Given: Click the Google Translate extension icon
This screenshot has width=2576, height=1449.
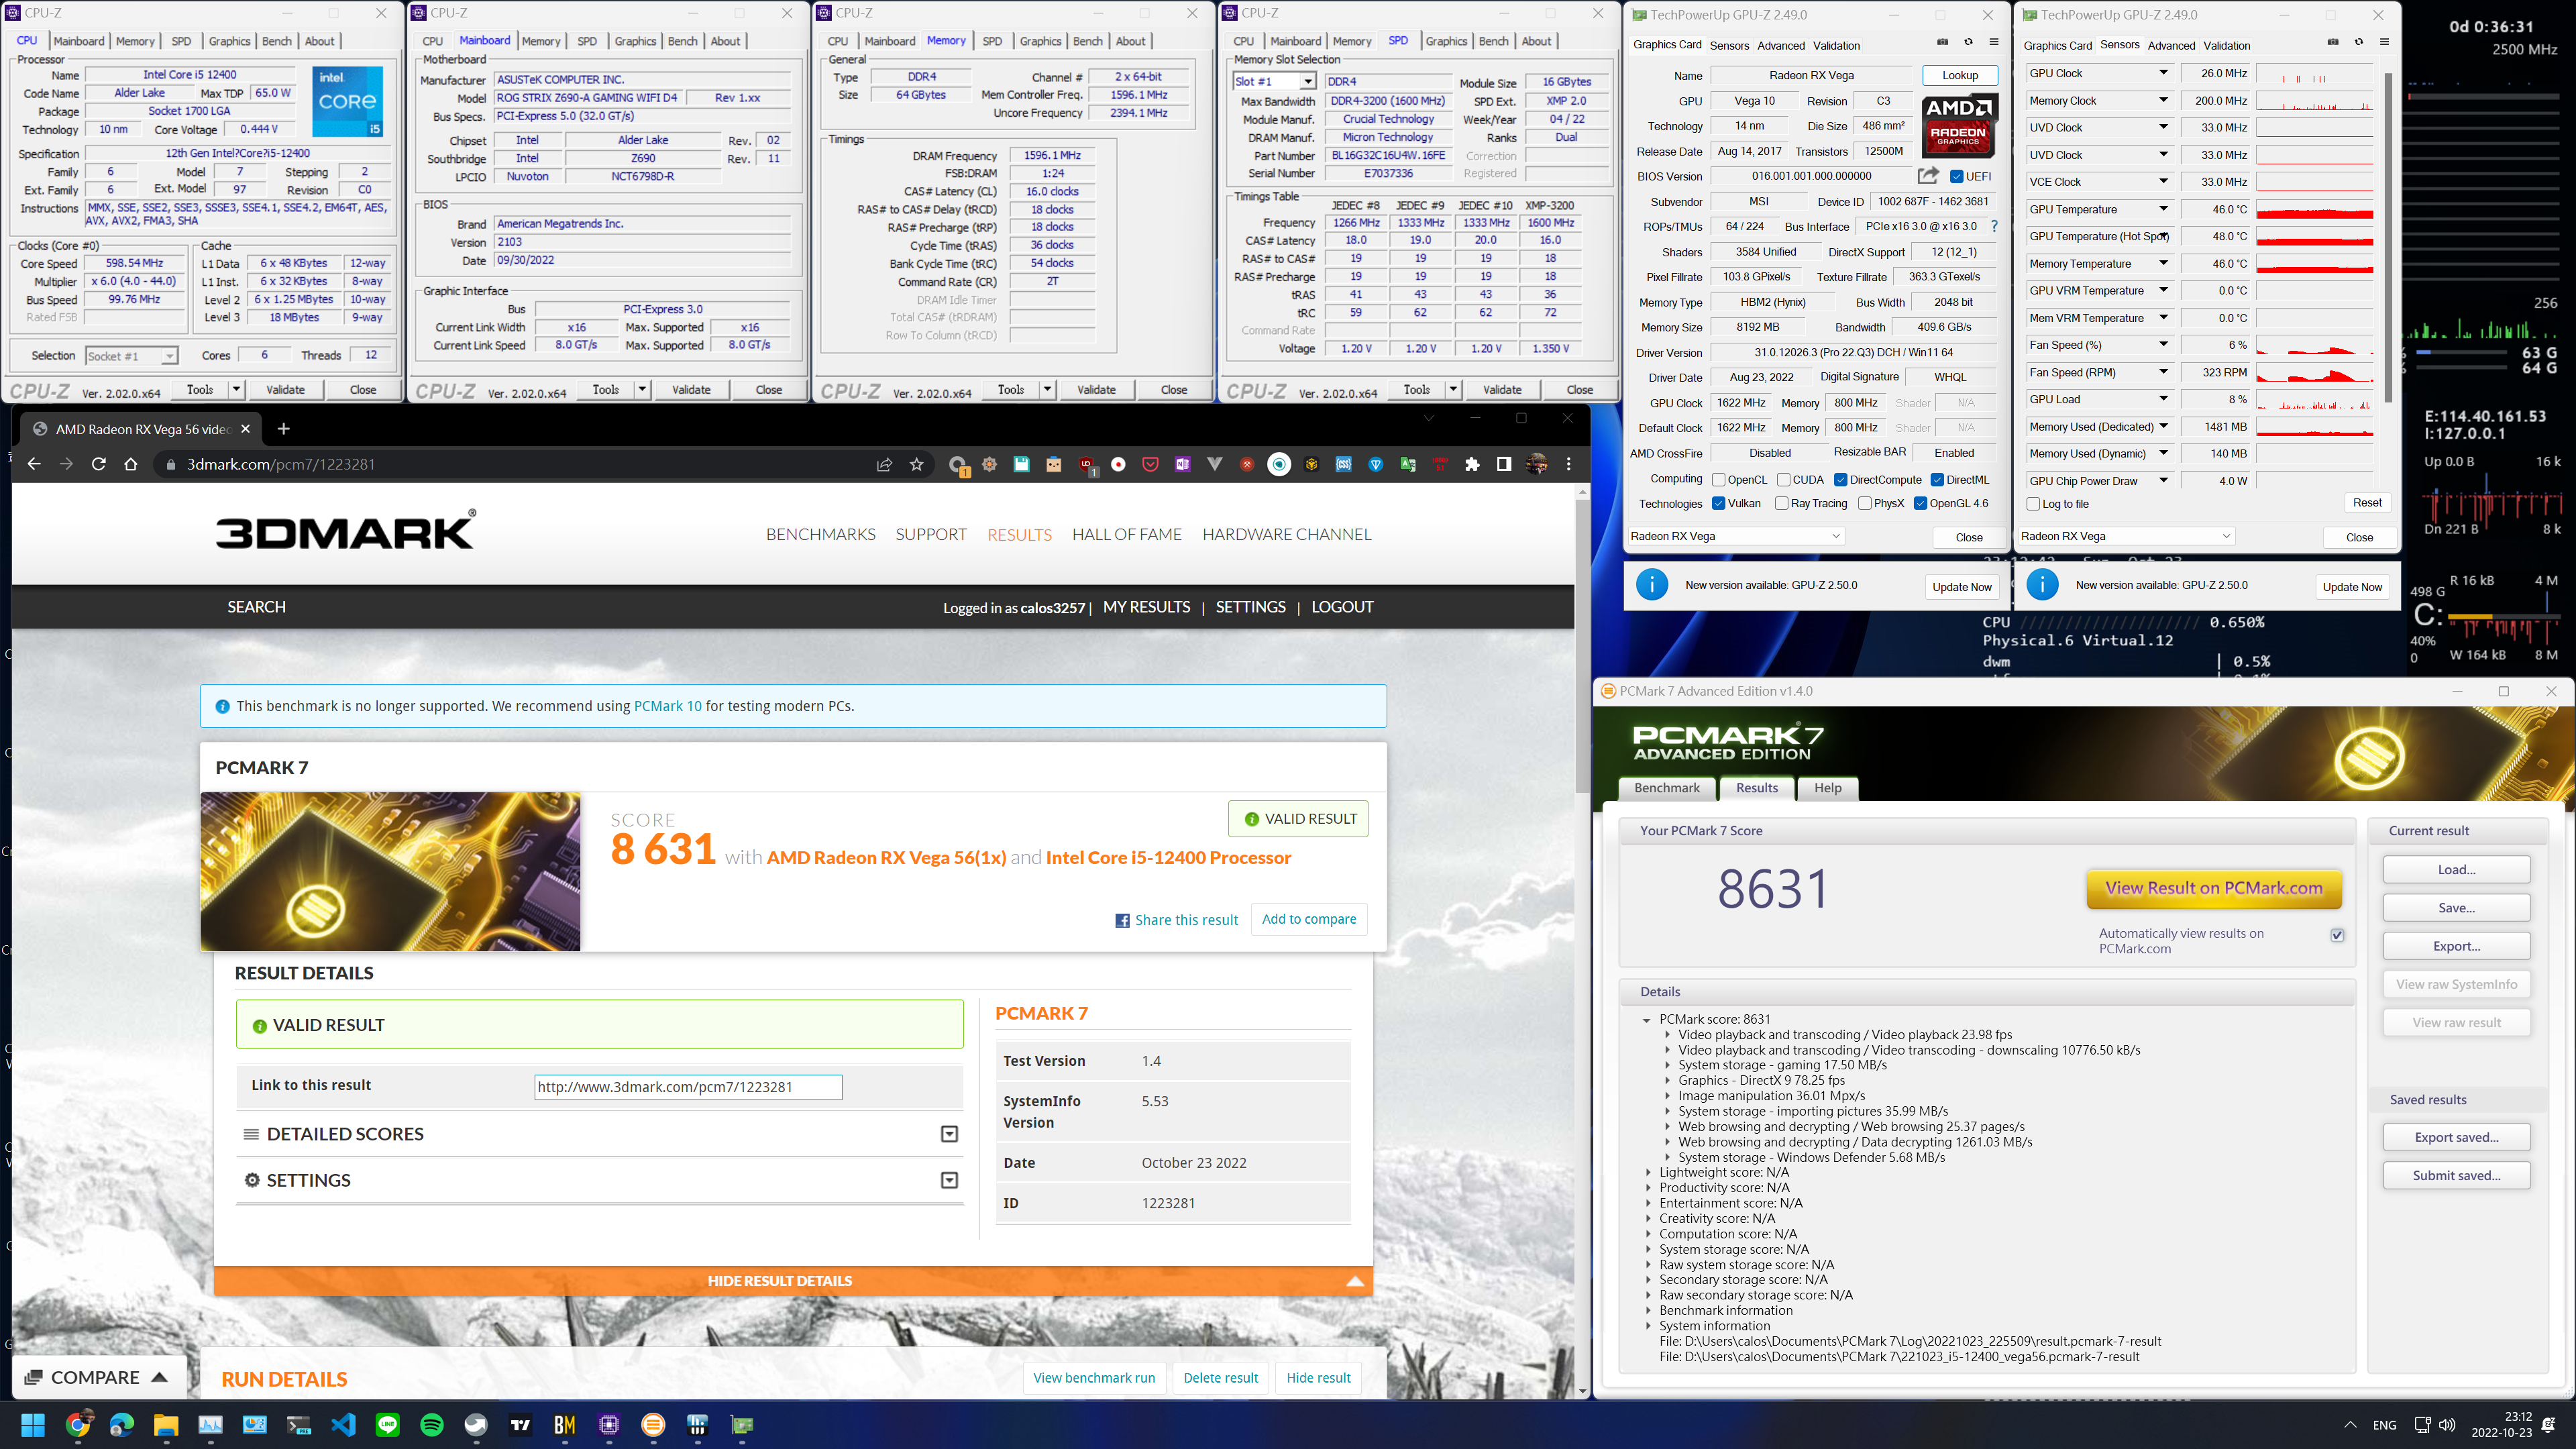Looking at the screenshot, I should (1408, 464).
